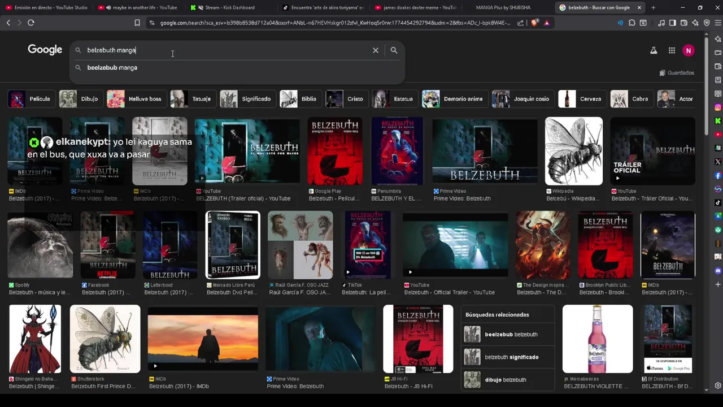Open a new browser tab

coord(653,7)
